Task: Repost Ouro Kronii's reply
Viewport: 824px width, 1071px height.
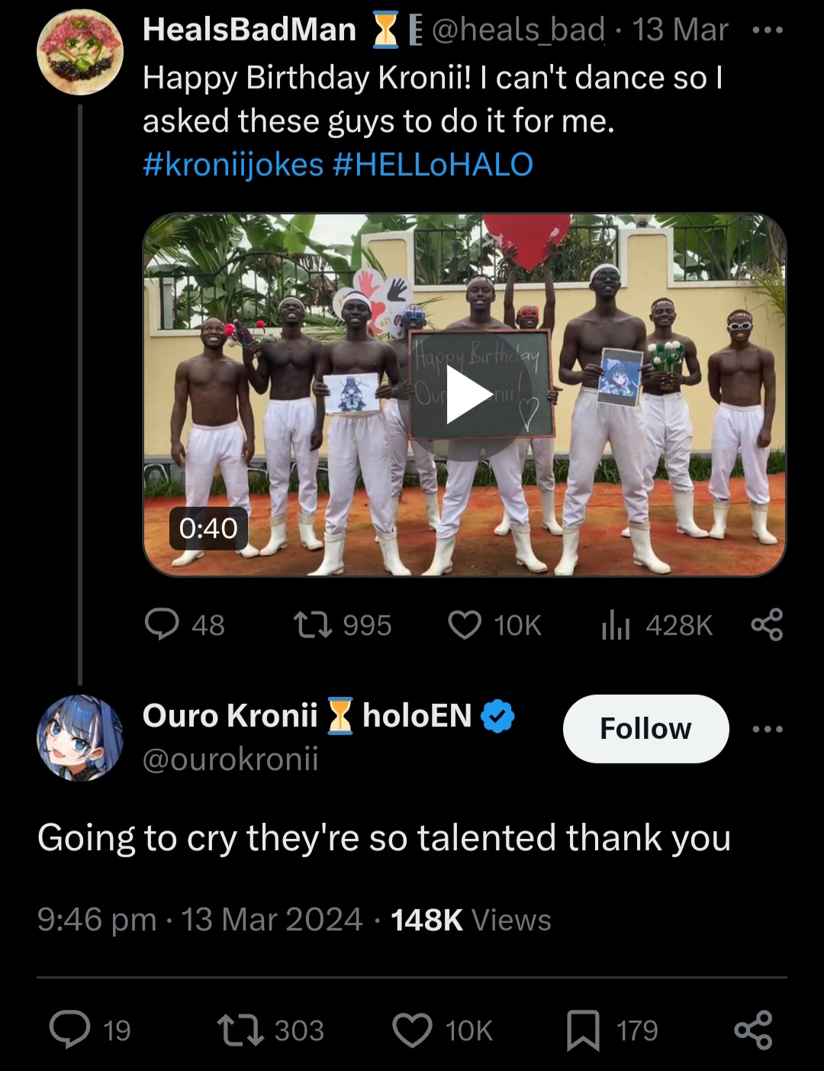Action: (240, 1029)
